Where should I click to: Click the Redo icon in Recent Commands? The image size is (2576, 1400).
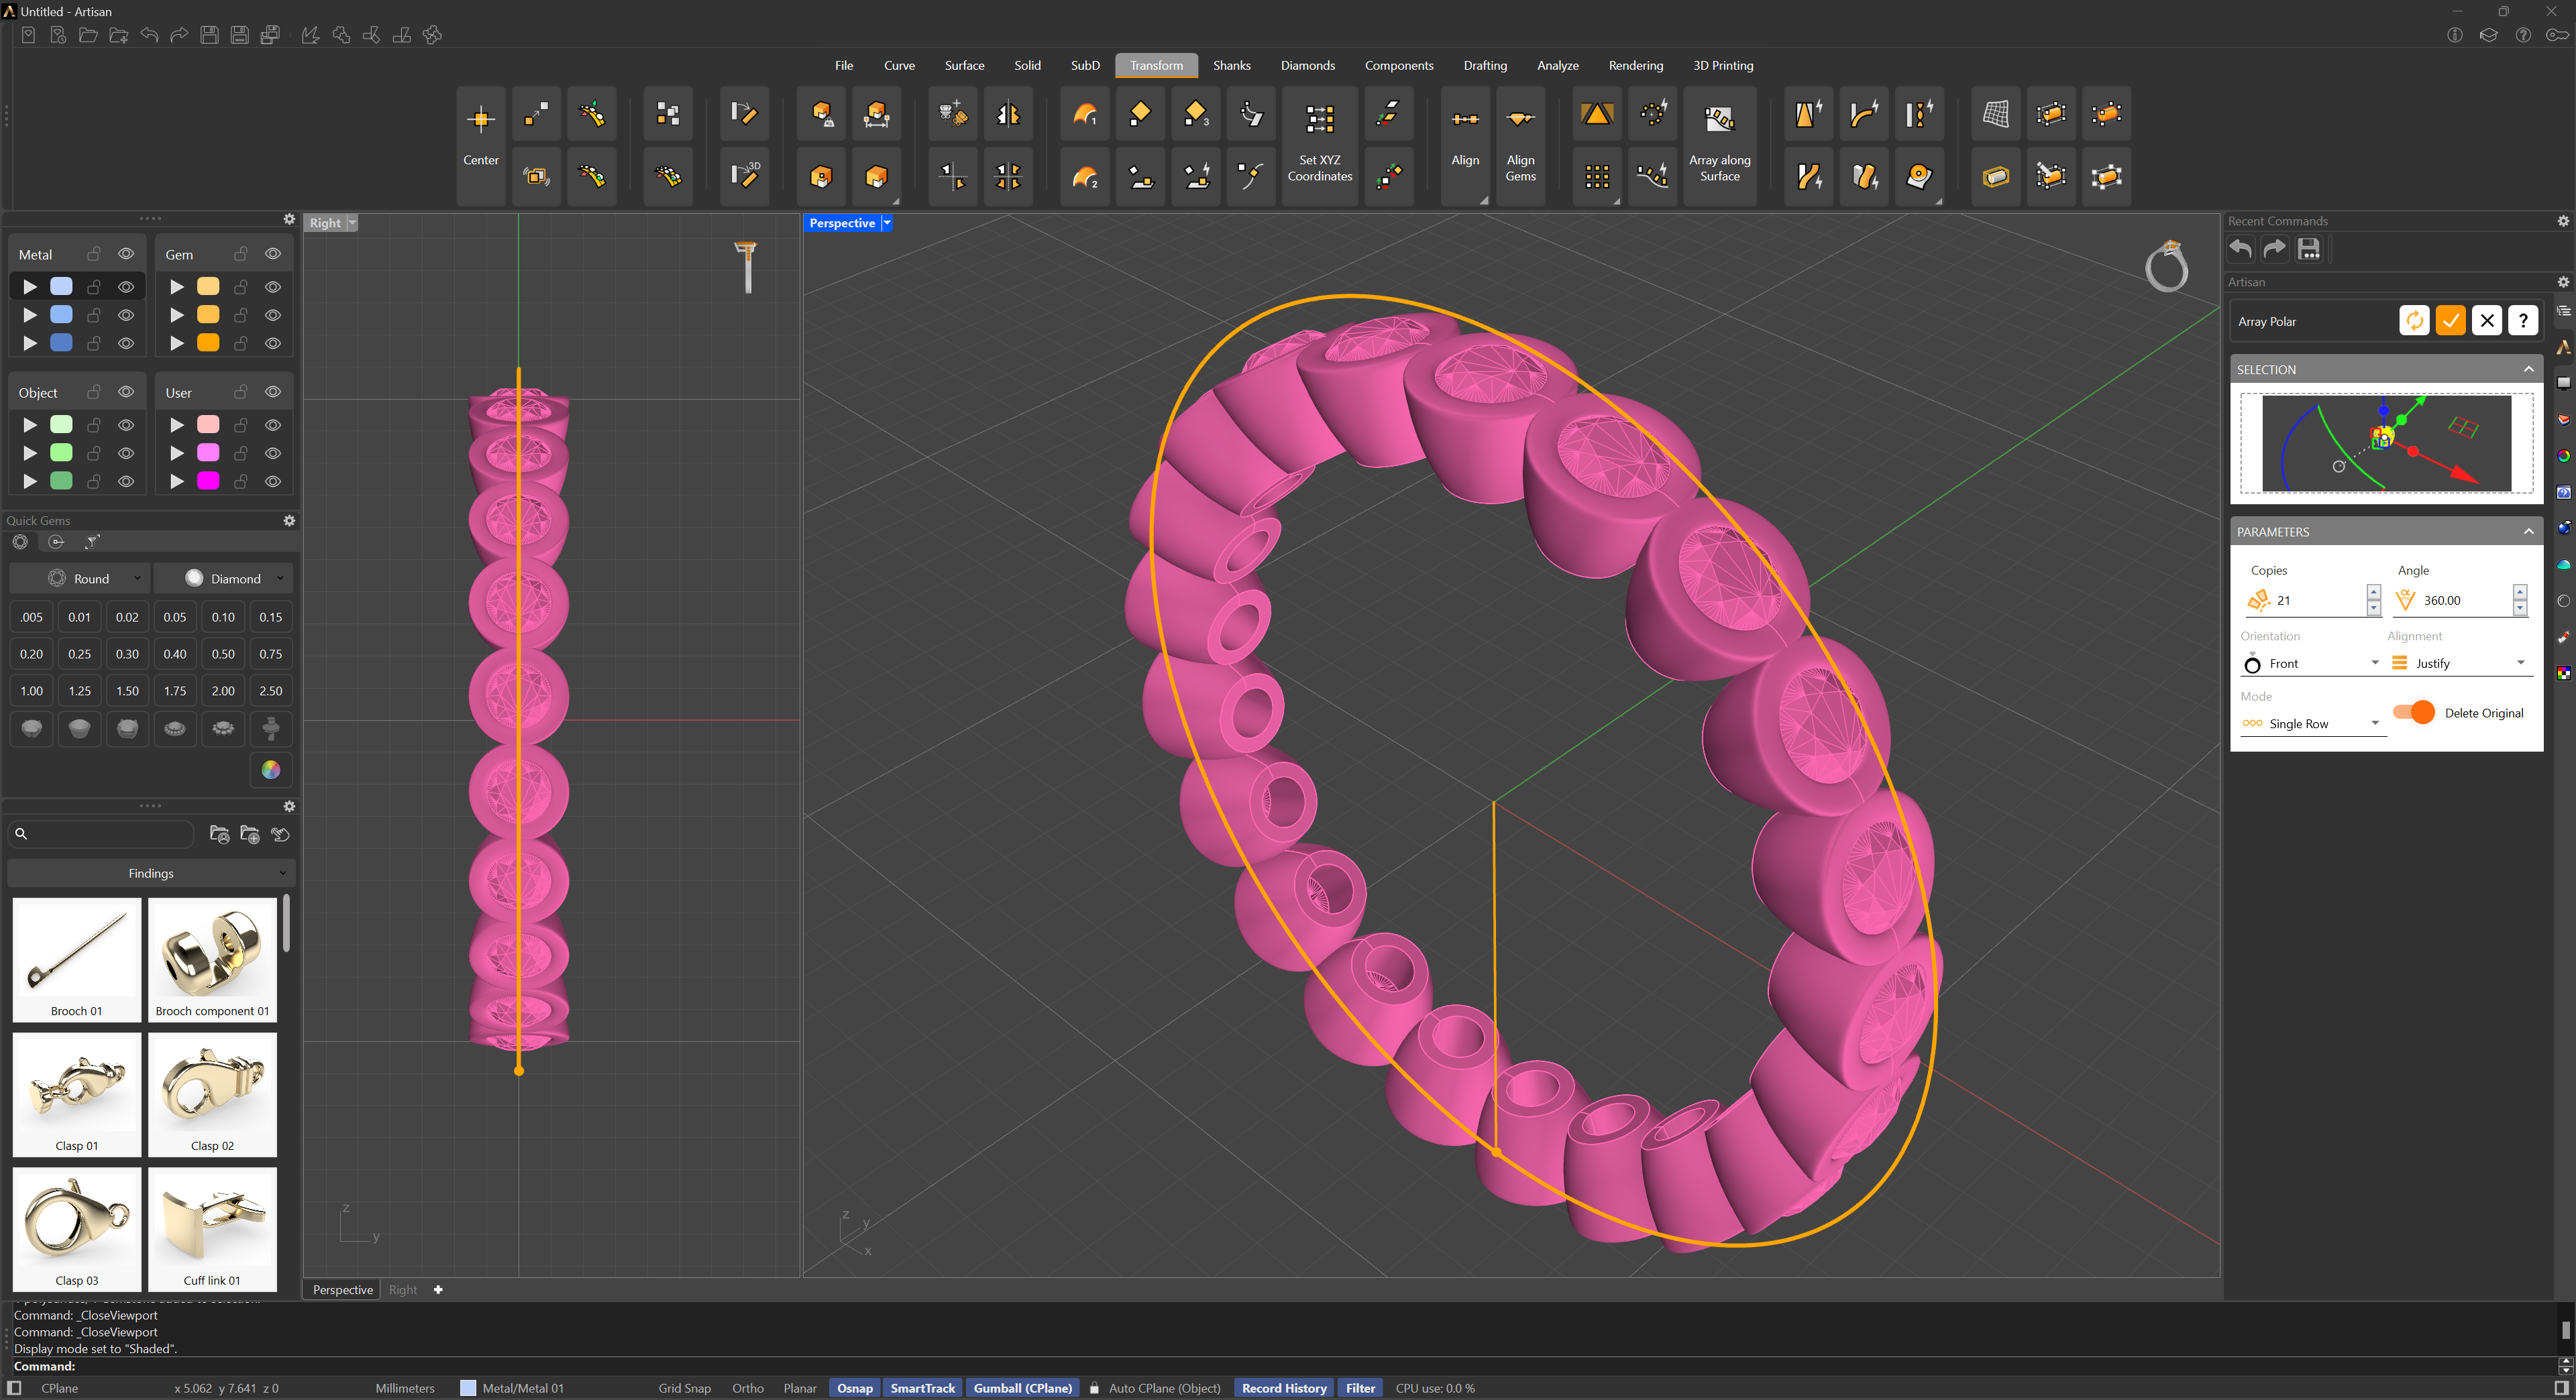tap(2274, 249)
